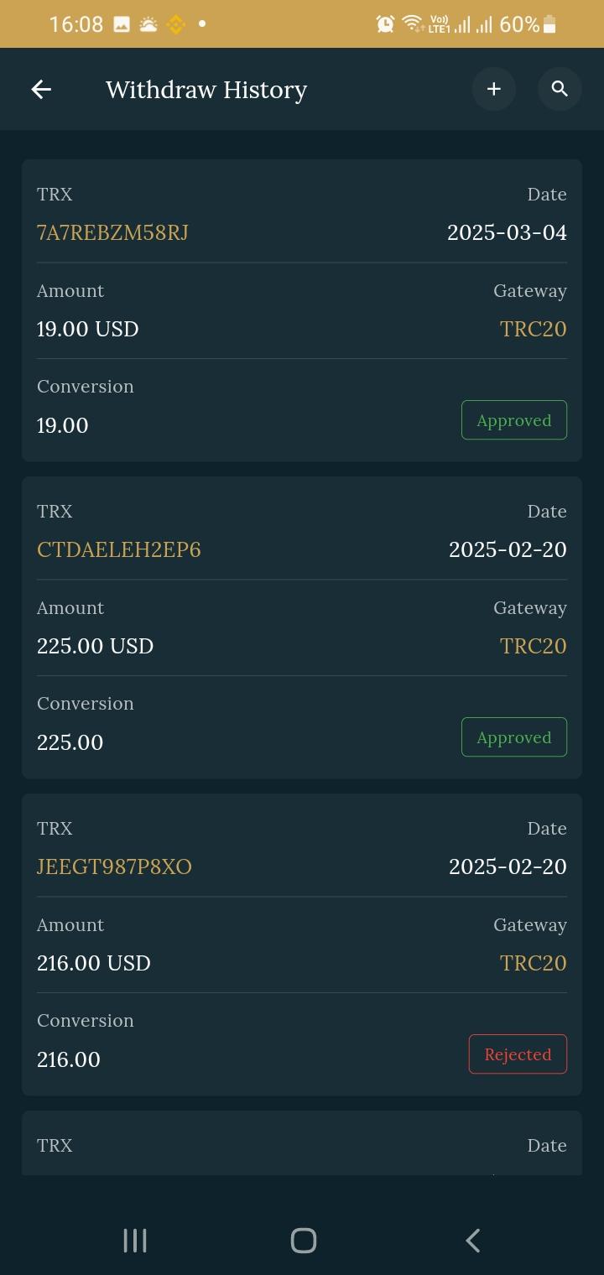The image size is (604, 1275).
Task: Tap the back arrow in header
Action: pos(41,90)
